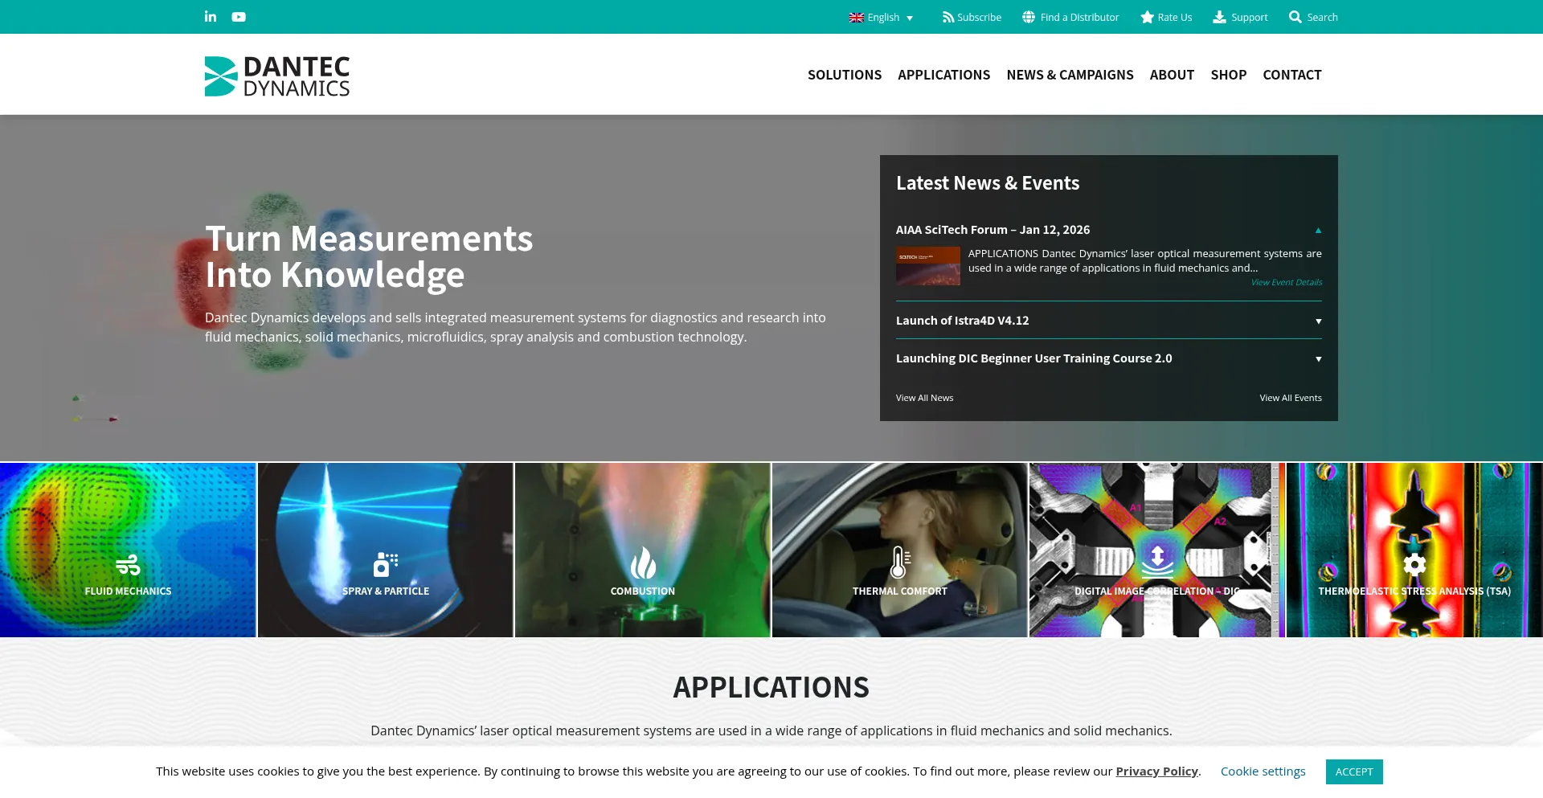This screenshot has width=1543, height=798.
Task: Click the View Event Details link
Action: [x=1286, y=282]
